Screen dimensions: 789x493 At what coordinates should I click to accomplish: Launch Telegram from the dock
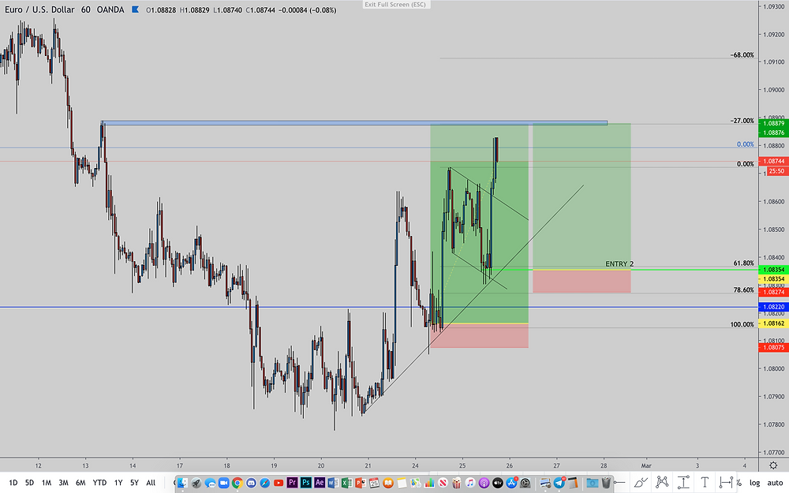point(559,483)
